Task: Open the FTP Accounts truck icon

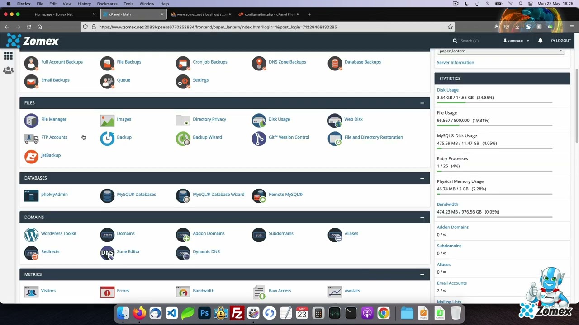Action: point(31,139)
